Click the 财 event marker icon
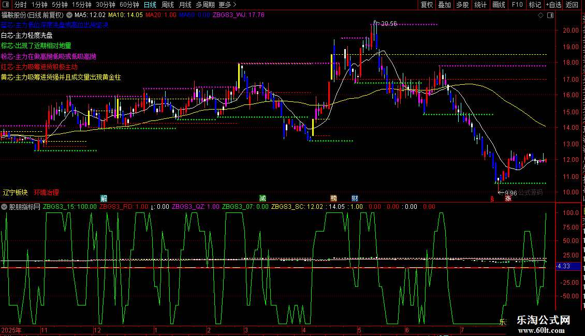The width and height of the screenshot is (585, 336). click(x=355, y=198)
